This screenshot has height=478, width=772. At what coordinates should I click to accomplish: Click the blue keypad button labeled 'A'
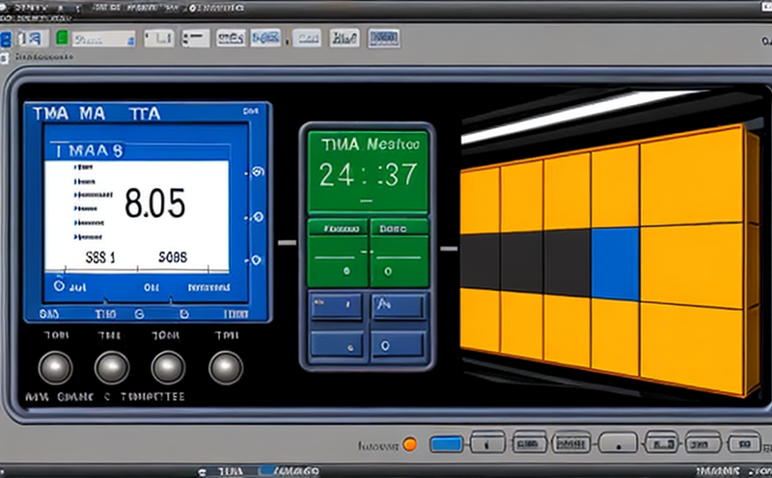point(398,305)
